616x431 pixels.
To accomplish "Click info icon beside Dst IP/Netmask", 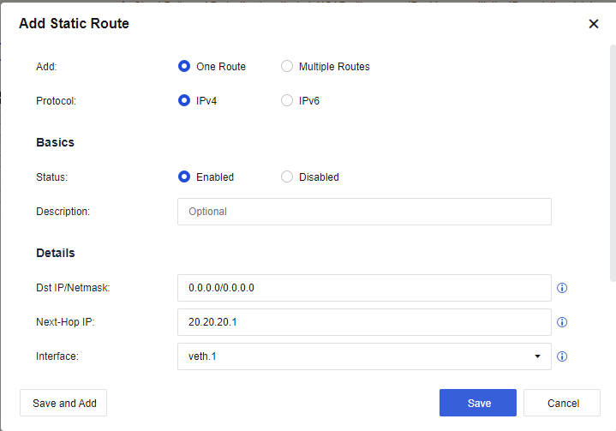I will pos(563,288).
